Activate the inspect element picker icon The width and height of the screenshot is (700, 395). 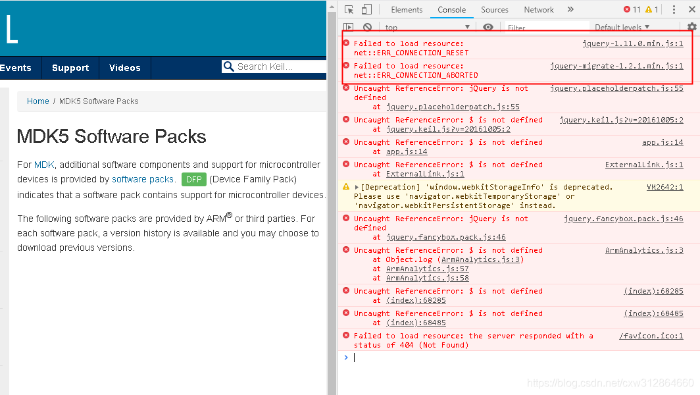349,9
